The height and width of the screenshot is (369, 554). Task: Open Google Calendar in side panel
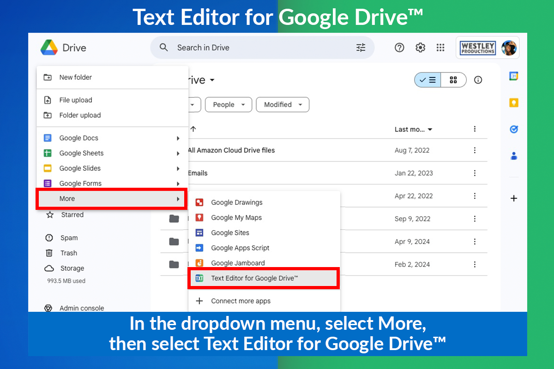[513, 76]
